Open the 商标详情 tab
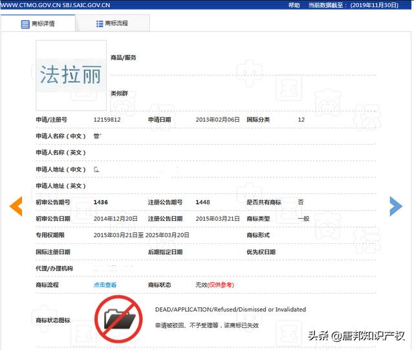Viewport: 414px width, 350px height. pyautogui.click(x=38, y=23)
